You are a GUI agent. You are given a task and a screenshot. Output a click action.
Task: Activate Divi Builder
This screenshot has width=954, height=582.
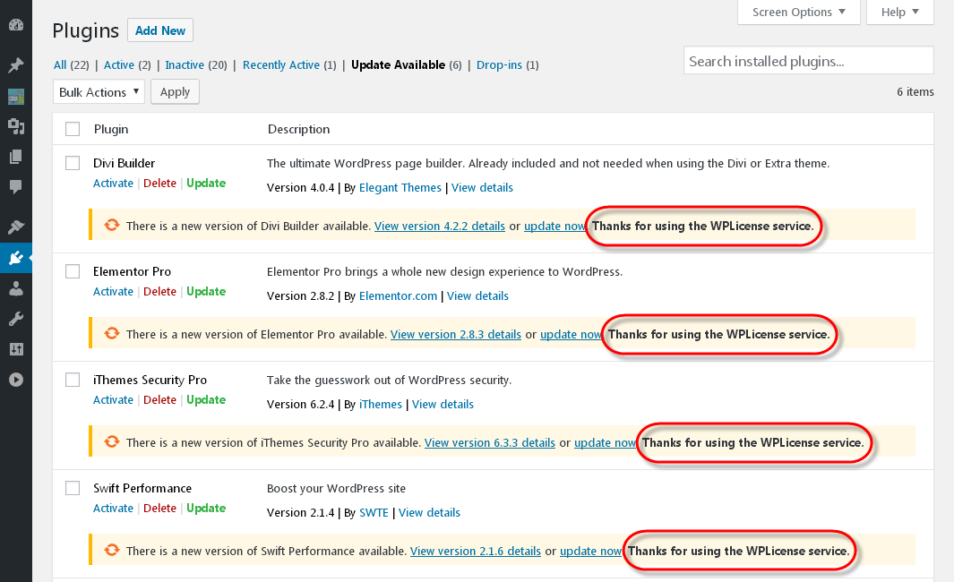click(113, 183)
